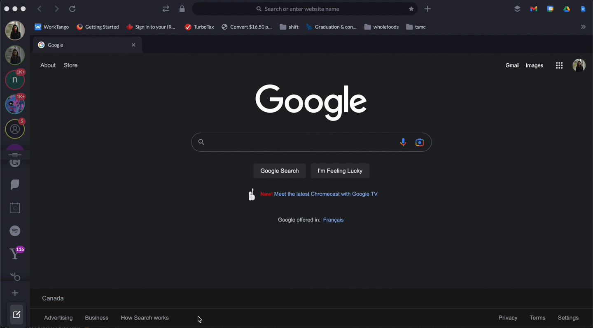Open the wholefoods bookmarks folder

(381, 27)
